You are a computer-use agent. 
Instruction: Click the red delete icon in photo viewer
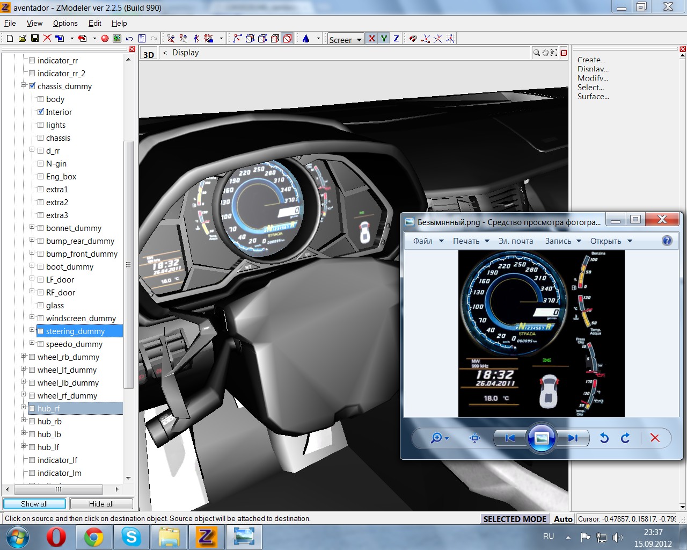(x=655, y=438)
